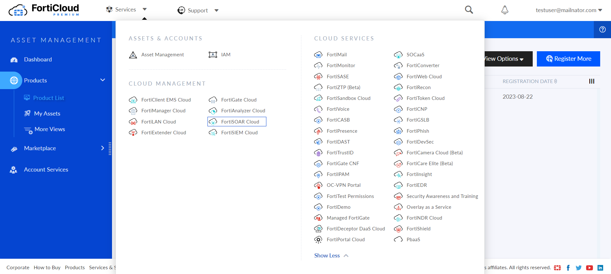Click the sidebar resize handle dots

click(110, 149)
